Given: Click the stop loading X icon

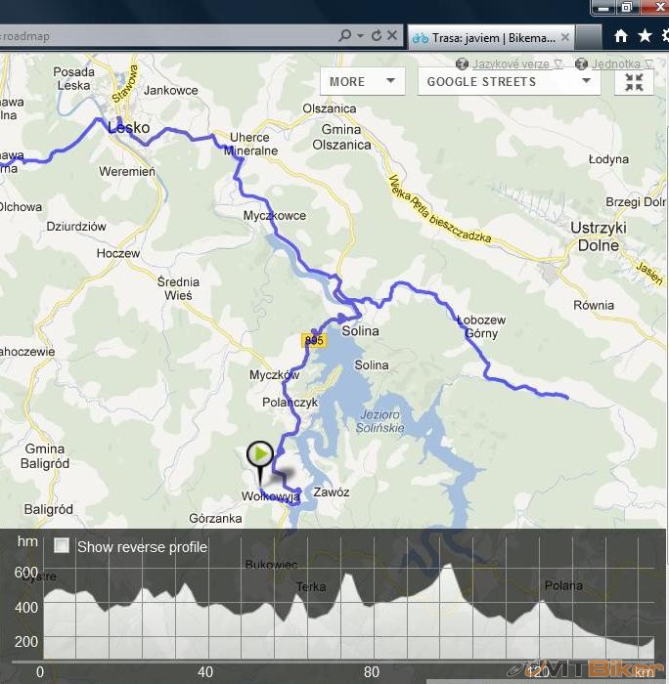Looking at the screenshot, I should [x=392, y=36].
